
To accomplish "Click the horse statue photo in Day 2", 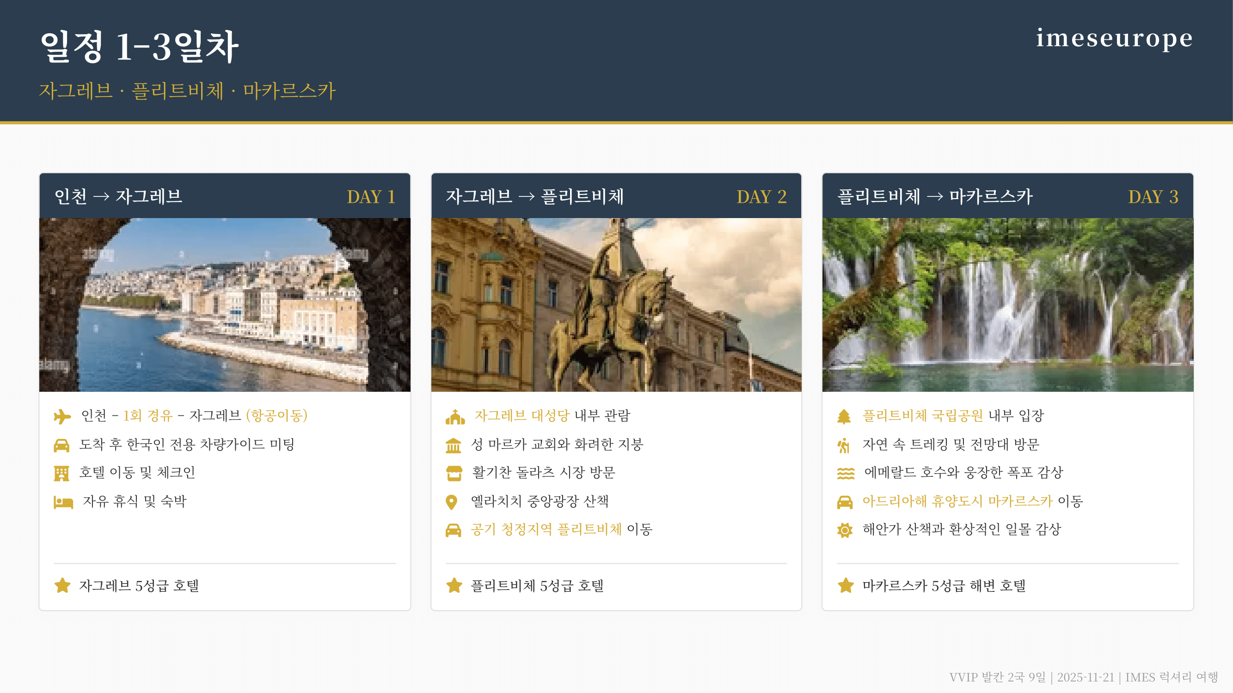I will (x=616, y=304).
